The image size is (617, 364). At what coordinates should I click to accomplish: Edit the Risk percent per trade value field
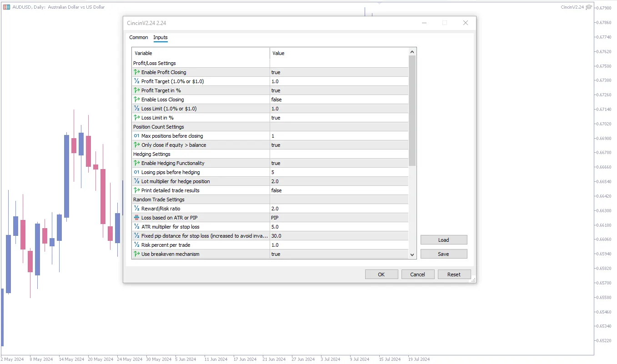(339, 245)
